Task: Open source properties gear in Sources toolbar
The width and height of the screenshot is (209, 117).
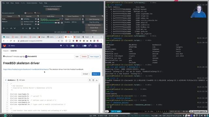Action: [30, 28]
